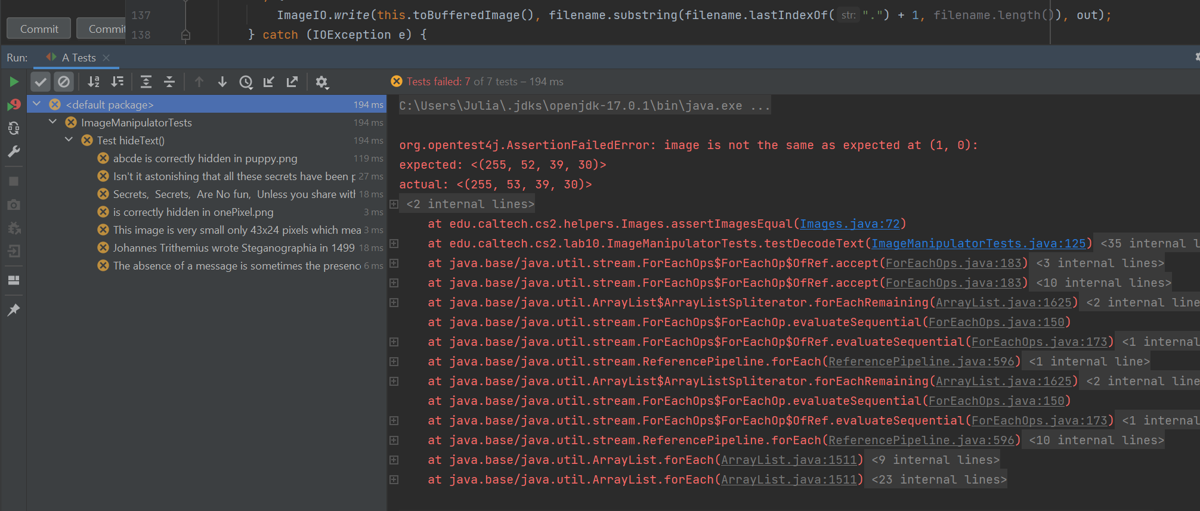Open the test history clock dropdown

[x=246, y=82]
